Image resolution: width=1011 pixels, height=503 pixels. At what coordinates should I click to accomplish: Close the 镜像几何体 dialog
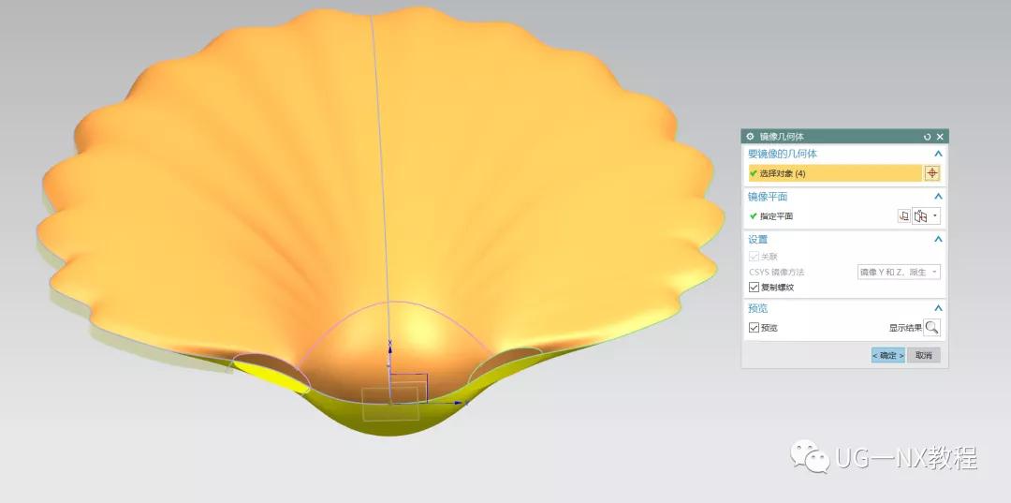940,137
